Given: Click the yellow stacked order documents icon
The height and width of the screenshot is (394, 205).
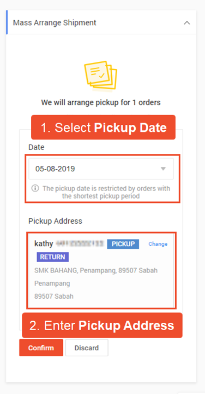Looking at the screenshot, I should click(101, 76).
